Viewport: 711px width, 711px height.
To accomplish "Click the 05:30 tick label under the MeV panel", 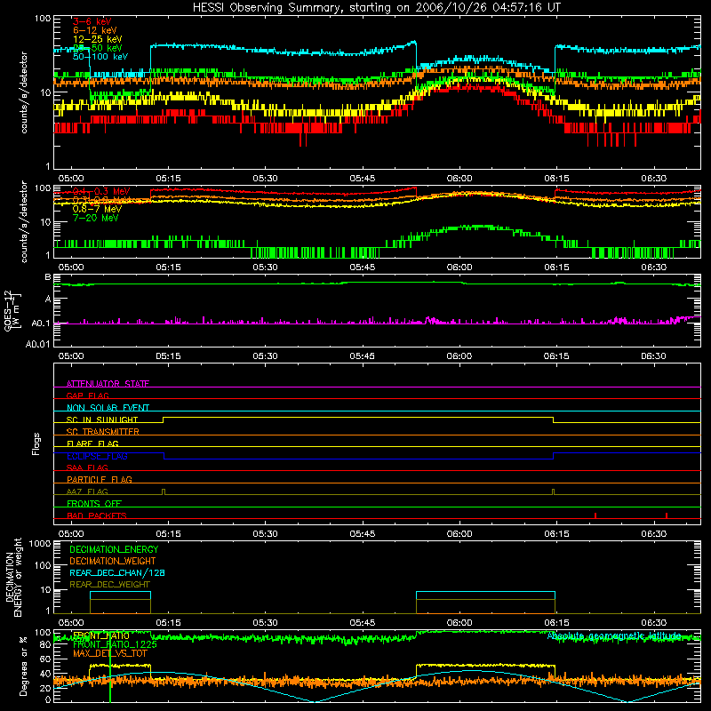I will (265, 268).
